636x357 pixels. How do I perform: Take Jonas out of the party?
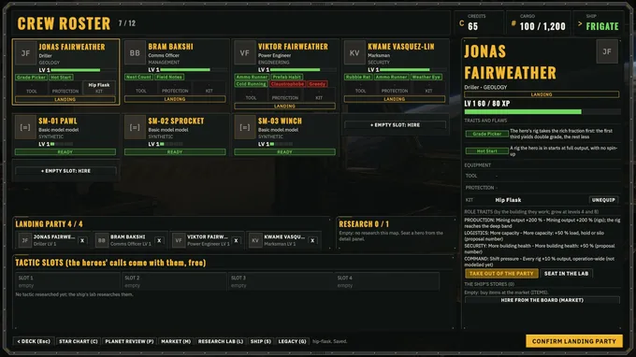tap(501, 274)
